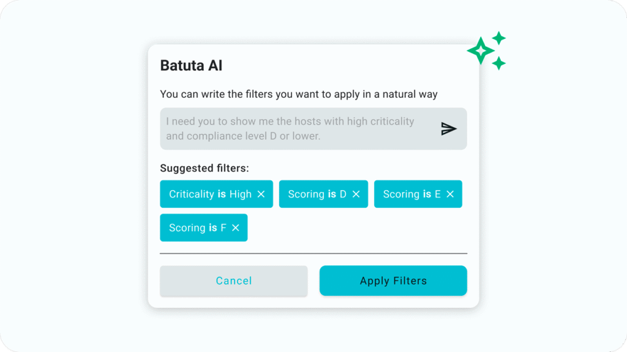Apply Filters to the host list
The width and height of the screenshot is (627, 352).
click(x=393, y=281)
